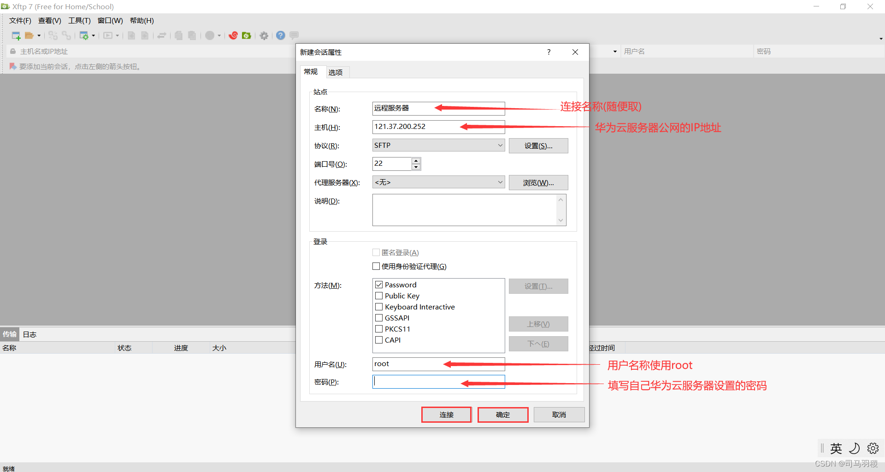Decrease port number with down spinner
The image size is (885, 472).
(416, 167)
